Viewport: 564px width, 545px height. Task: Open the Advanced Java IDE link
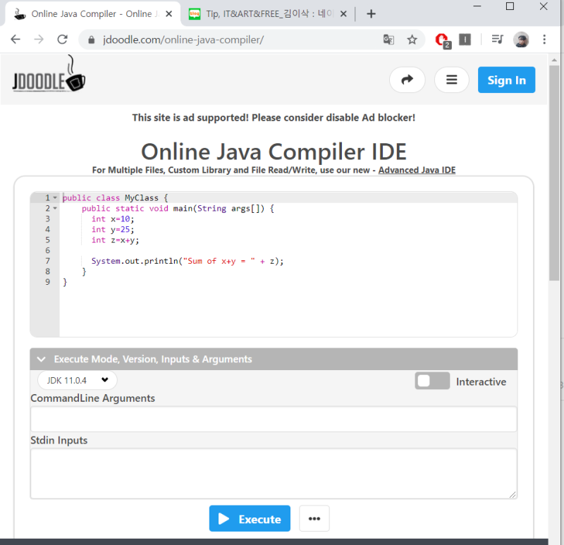tap(417, 170)
